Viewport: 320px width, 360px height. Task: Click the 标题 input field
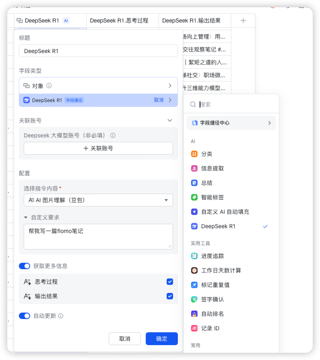pos(98,51)
